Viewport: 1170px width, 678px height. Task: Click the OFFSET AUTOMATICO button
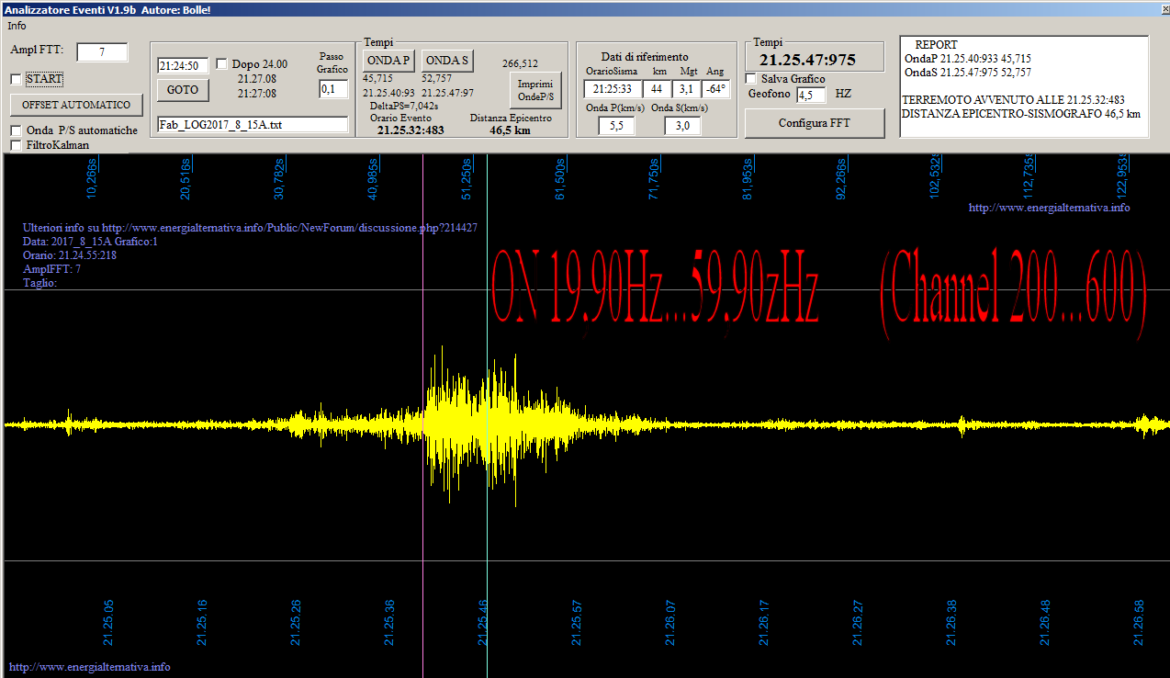(76, 105)
